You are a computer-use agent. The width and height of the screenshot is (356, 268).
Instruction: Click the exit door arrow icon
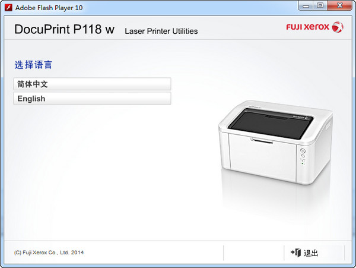(296, 253)
